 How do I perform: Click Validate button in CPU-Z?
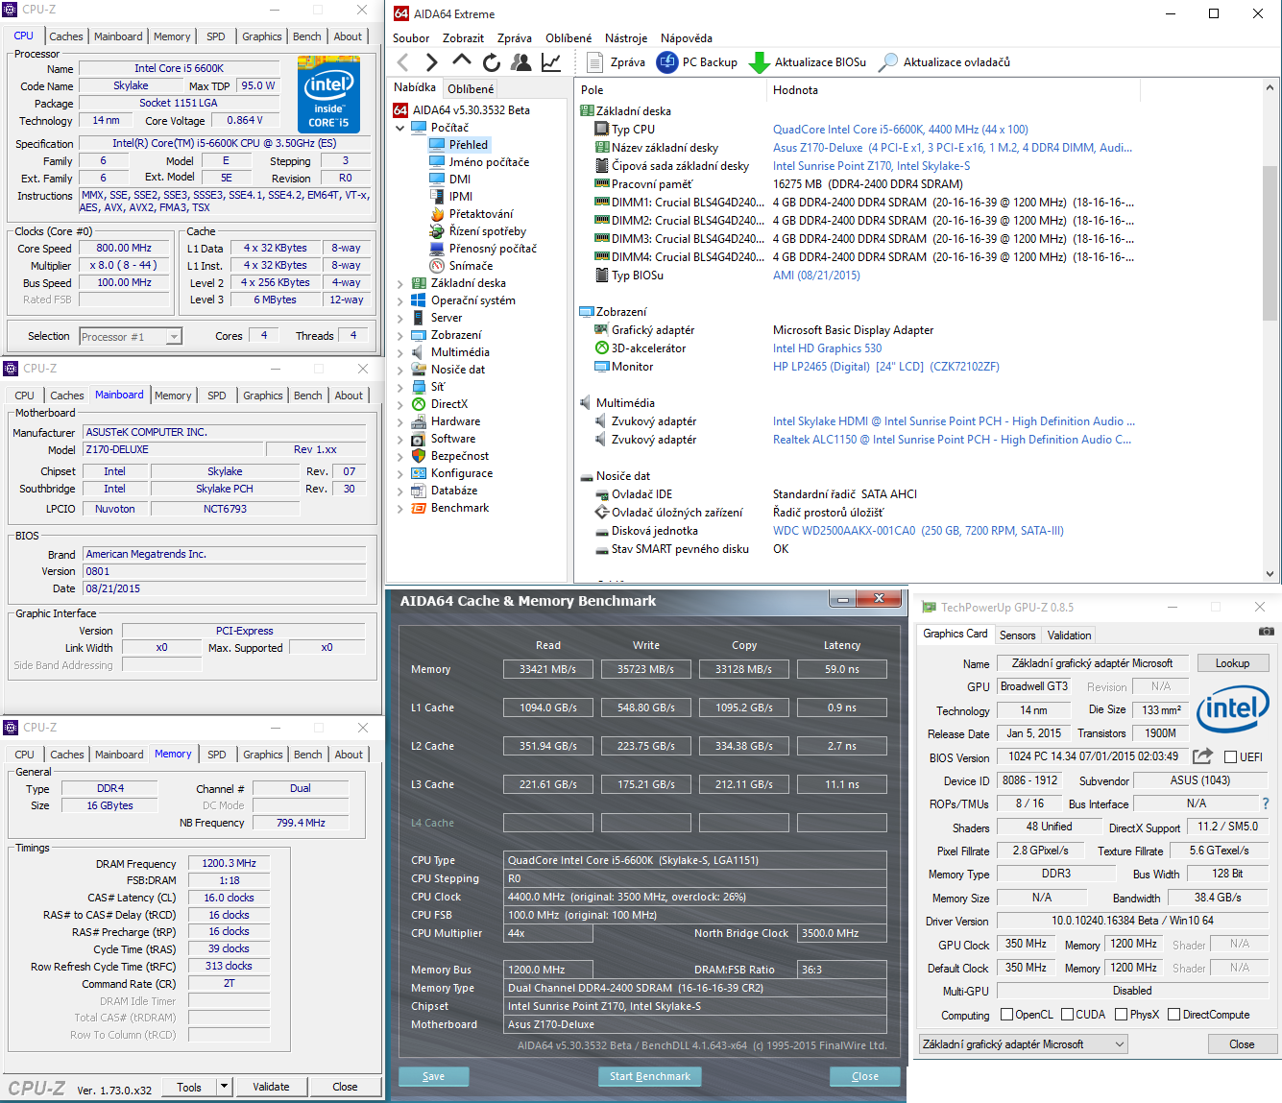pos(271,1087)
